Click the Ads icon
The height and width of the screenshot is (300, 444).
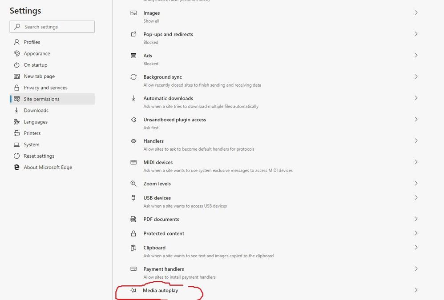click(133, 56)
